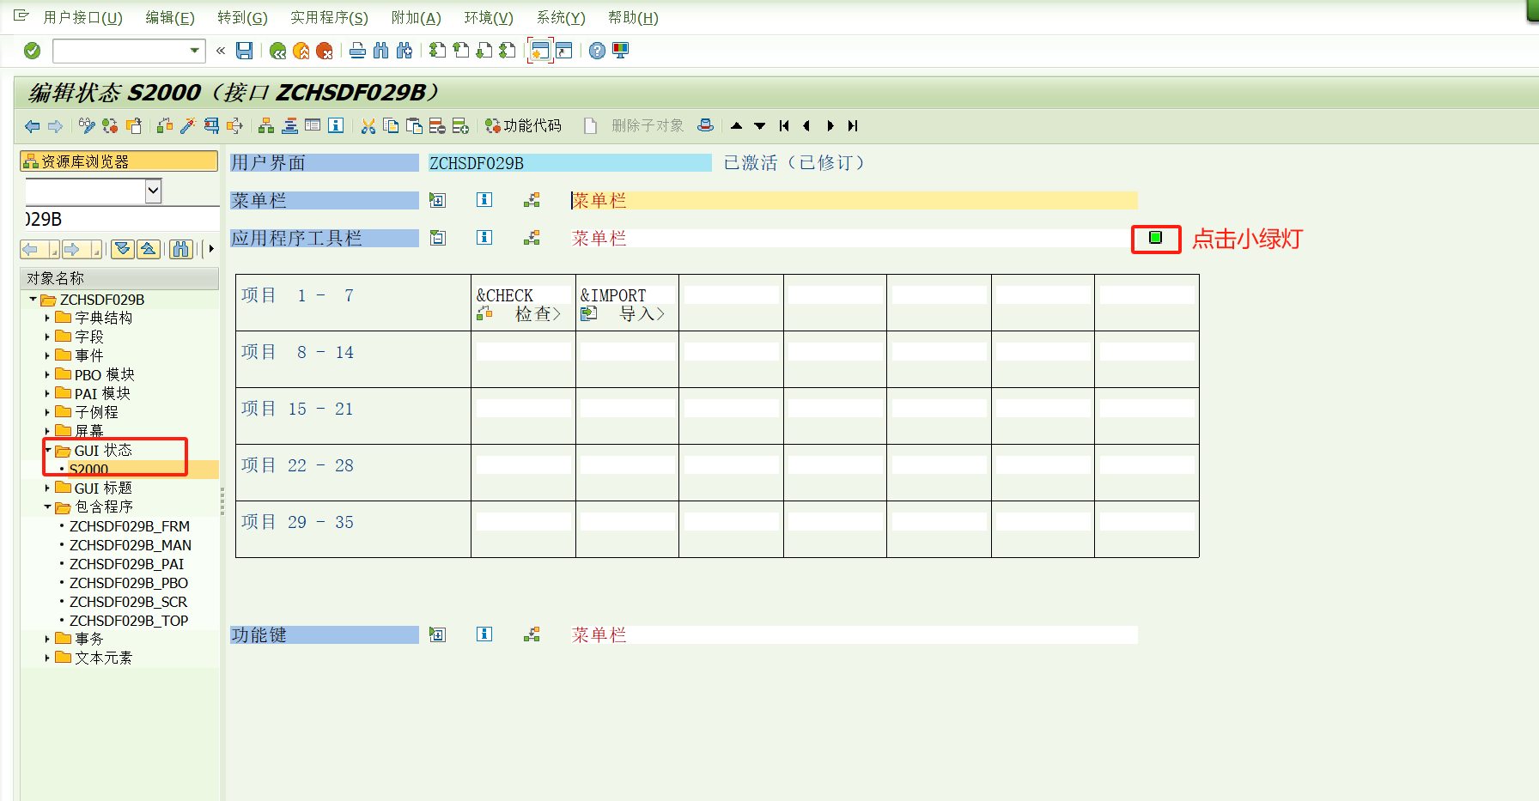
Task: Click the orange Exit icon
Action: click(301, 52)
